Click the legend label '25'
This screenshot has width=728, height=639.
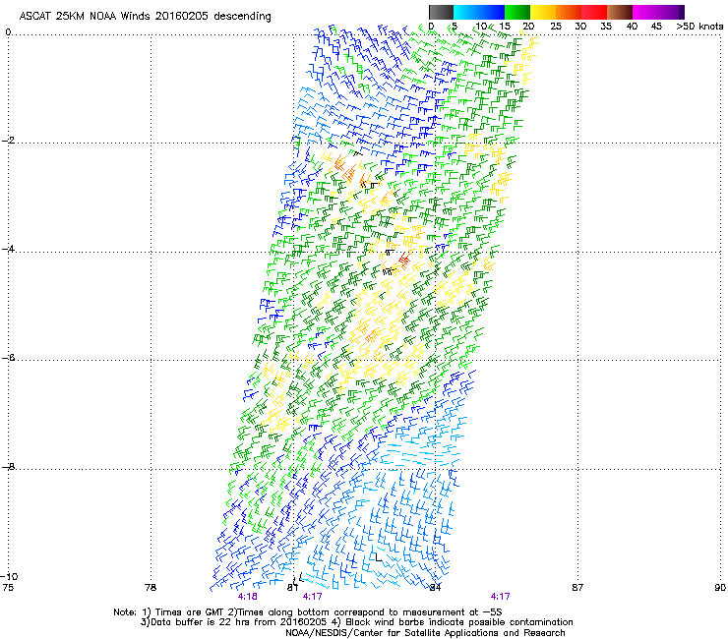(x=556, y=27)
